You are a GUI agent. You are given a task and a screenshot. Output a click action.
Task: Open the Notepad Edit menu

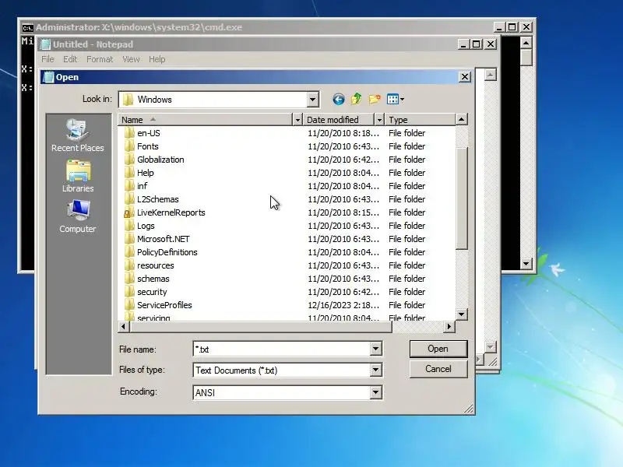(70, 59)
